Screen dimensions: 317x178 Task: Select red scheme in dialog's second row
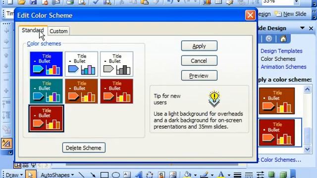tap(117, 91)
